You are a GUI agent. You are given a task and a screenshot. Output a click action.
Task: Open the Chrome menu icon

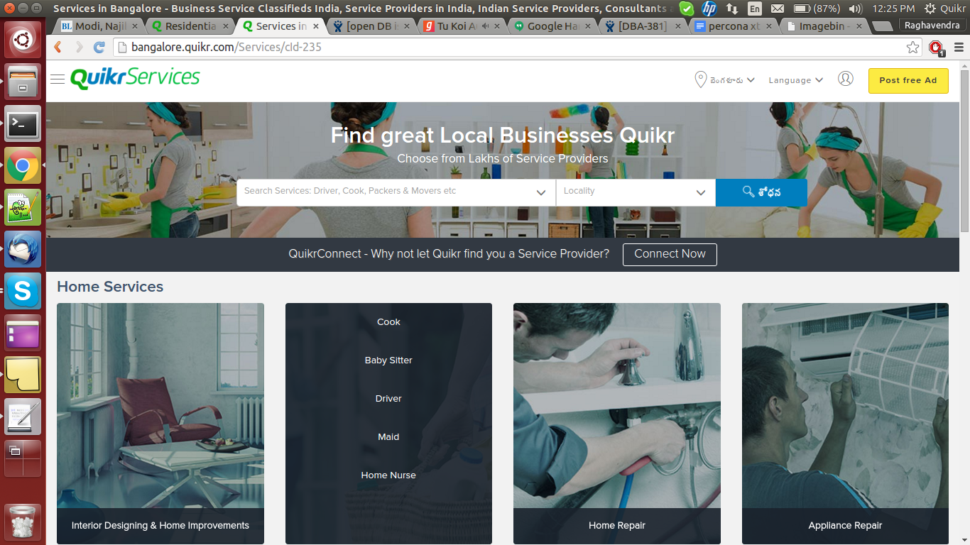pyautogui.click(x=959, y=48)
